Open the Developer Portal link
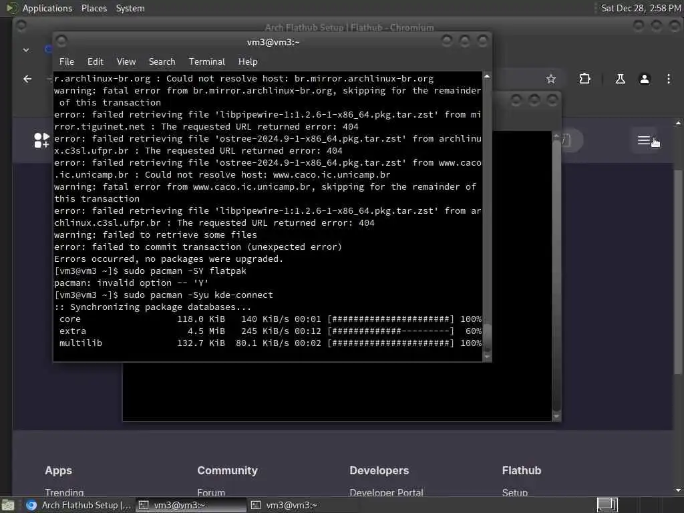This screenshot has height=513, width=684. click(x=386, y=492)
